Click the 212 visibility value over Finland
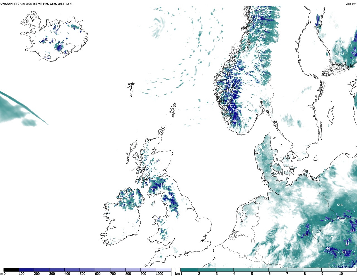The width and height of the screenshot is (357, 276). 341,54
